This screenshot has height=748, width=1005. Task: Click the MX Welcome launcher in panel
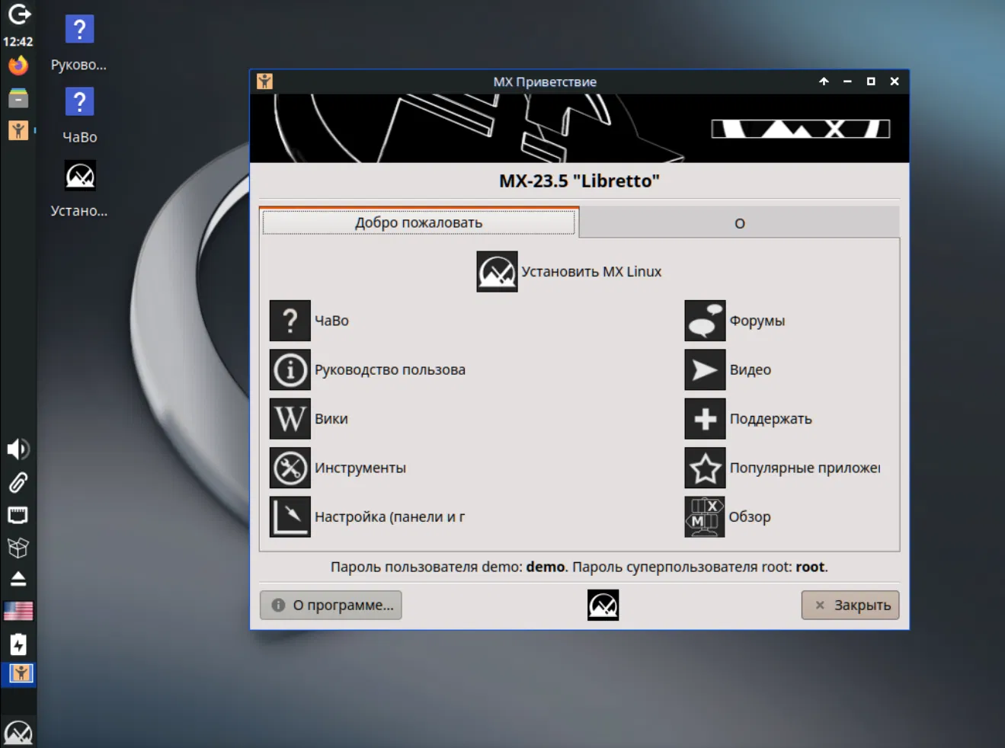pos(18,130)
